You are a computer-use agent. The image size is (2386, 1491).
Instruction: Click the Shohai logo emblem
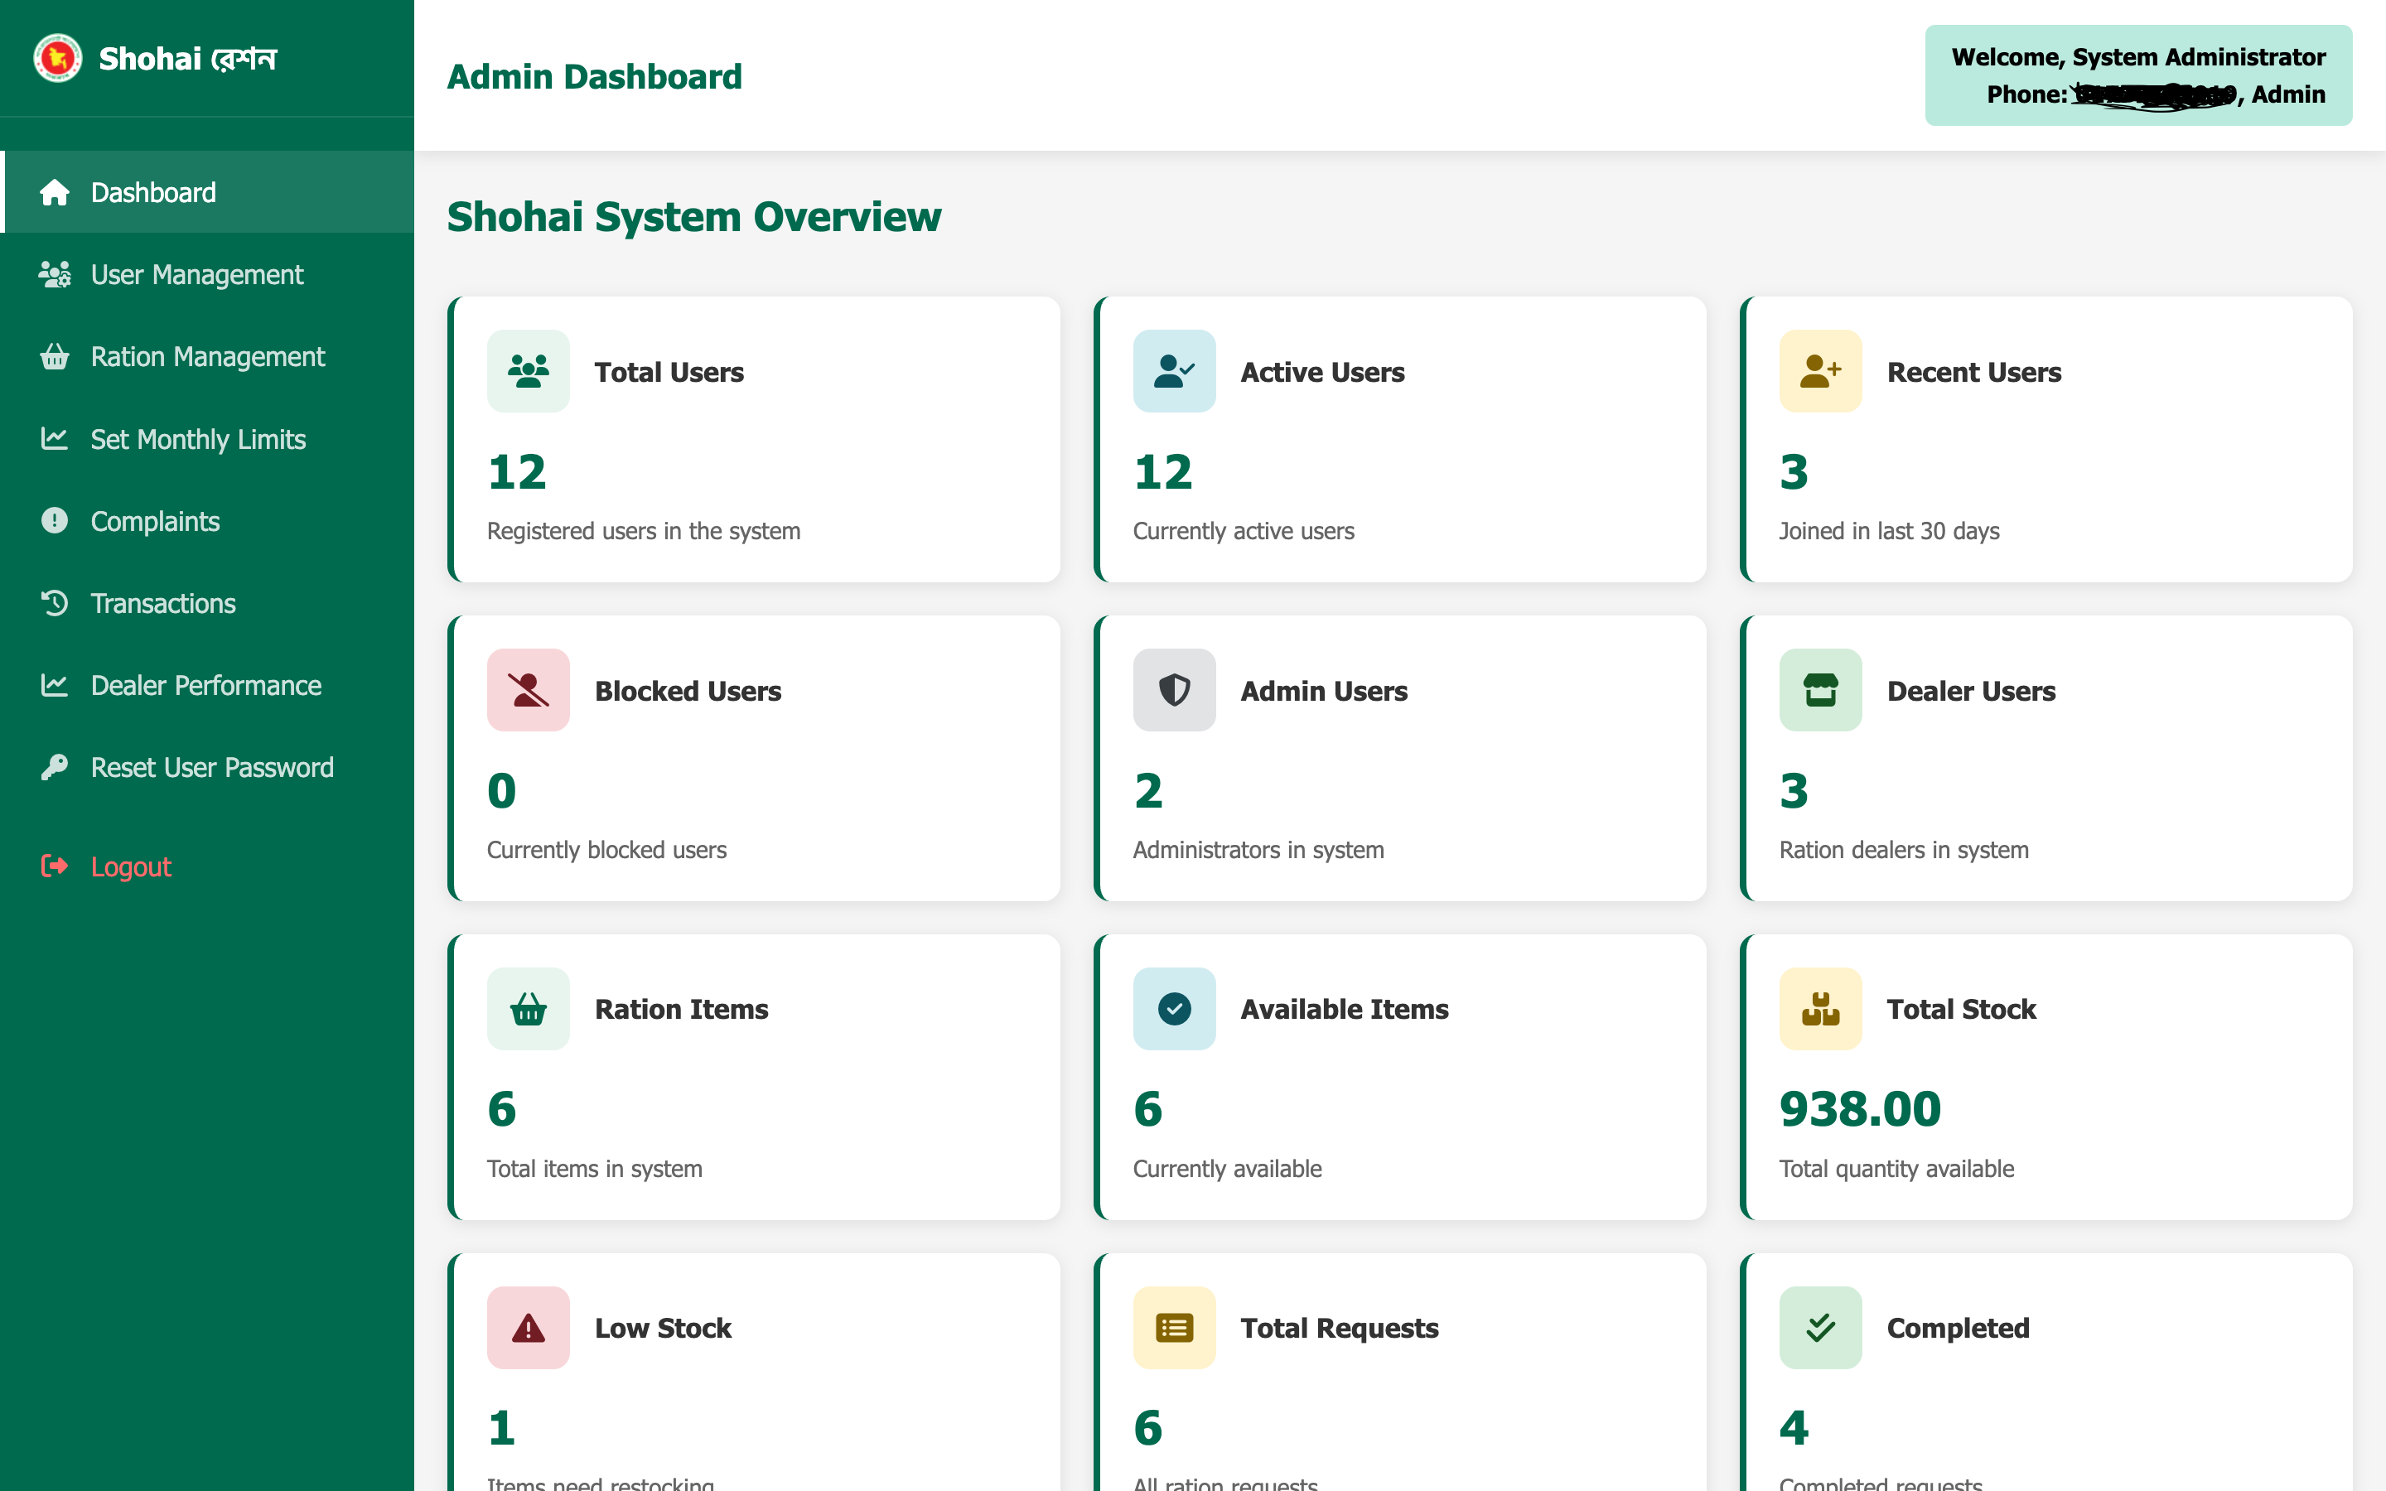(57, 58)
